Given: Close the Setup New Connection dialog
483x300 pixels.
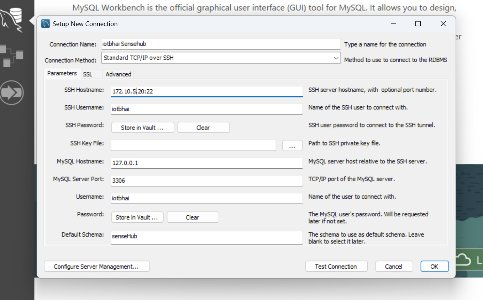Looking at the screenshot, I should pos(443,24).
